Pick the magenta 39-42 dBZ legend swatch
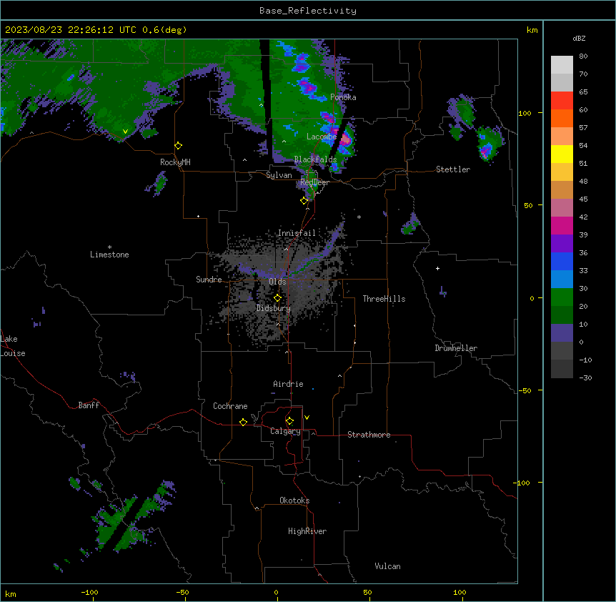The width and height of the screenshot is (616, 602). 562,225
